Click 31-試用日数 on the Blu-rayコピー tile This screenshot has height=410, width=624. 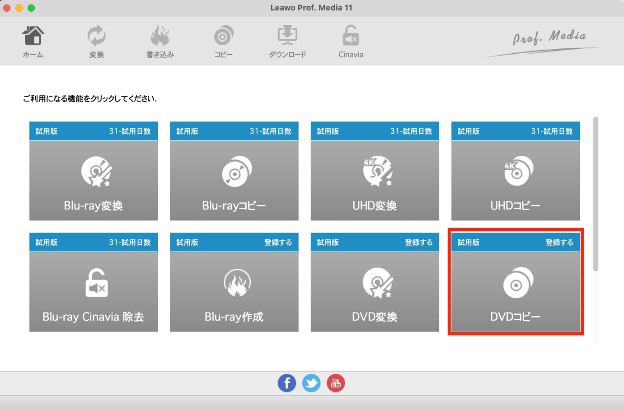pos(271,131)
